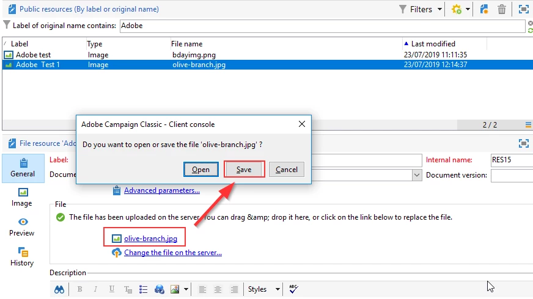Insert an image with picture icon

[175, 289]
